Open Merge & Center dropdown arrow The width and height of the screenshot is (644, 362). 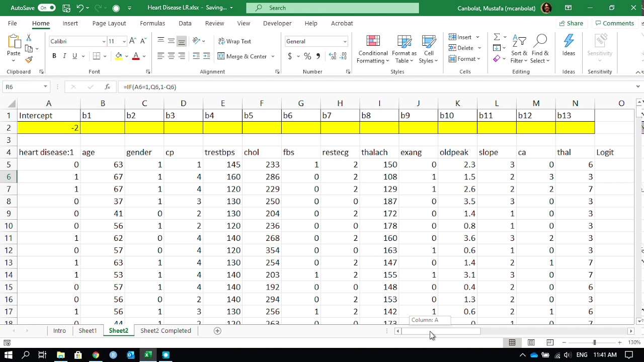coord(273,56)
